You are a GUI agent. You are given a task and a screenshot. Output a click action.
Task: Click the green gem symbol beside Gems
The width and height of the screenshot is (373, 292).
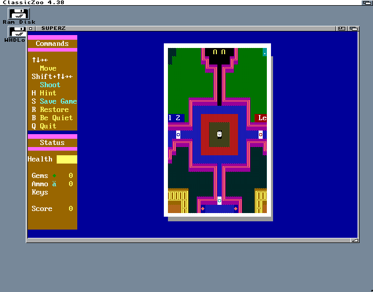[54, 176]
